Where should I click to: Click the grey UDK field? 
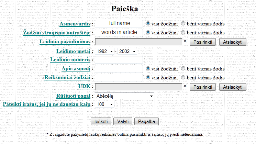click(138, 87)
